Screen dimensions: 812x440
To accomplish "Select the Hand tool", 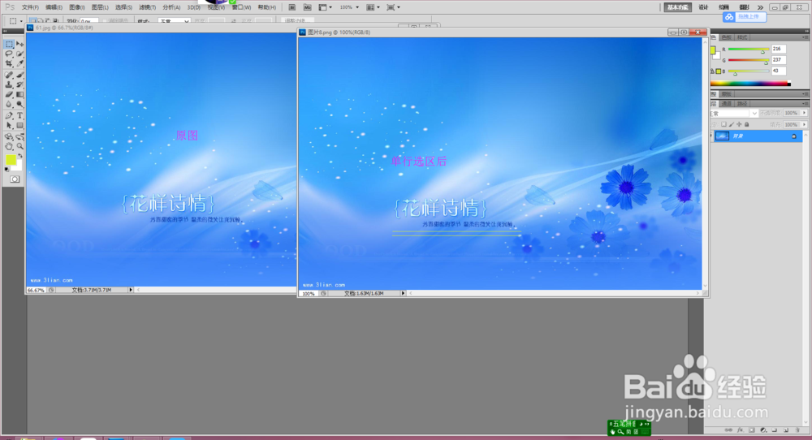I will (9, 147).
